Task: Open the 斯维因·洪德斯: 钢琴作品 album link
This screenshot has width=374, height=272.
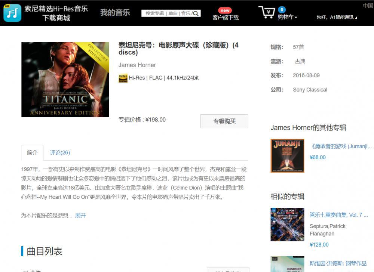Action: [338, 263]
